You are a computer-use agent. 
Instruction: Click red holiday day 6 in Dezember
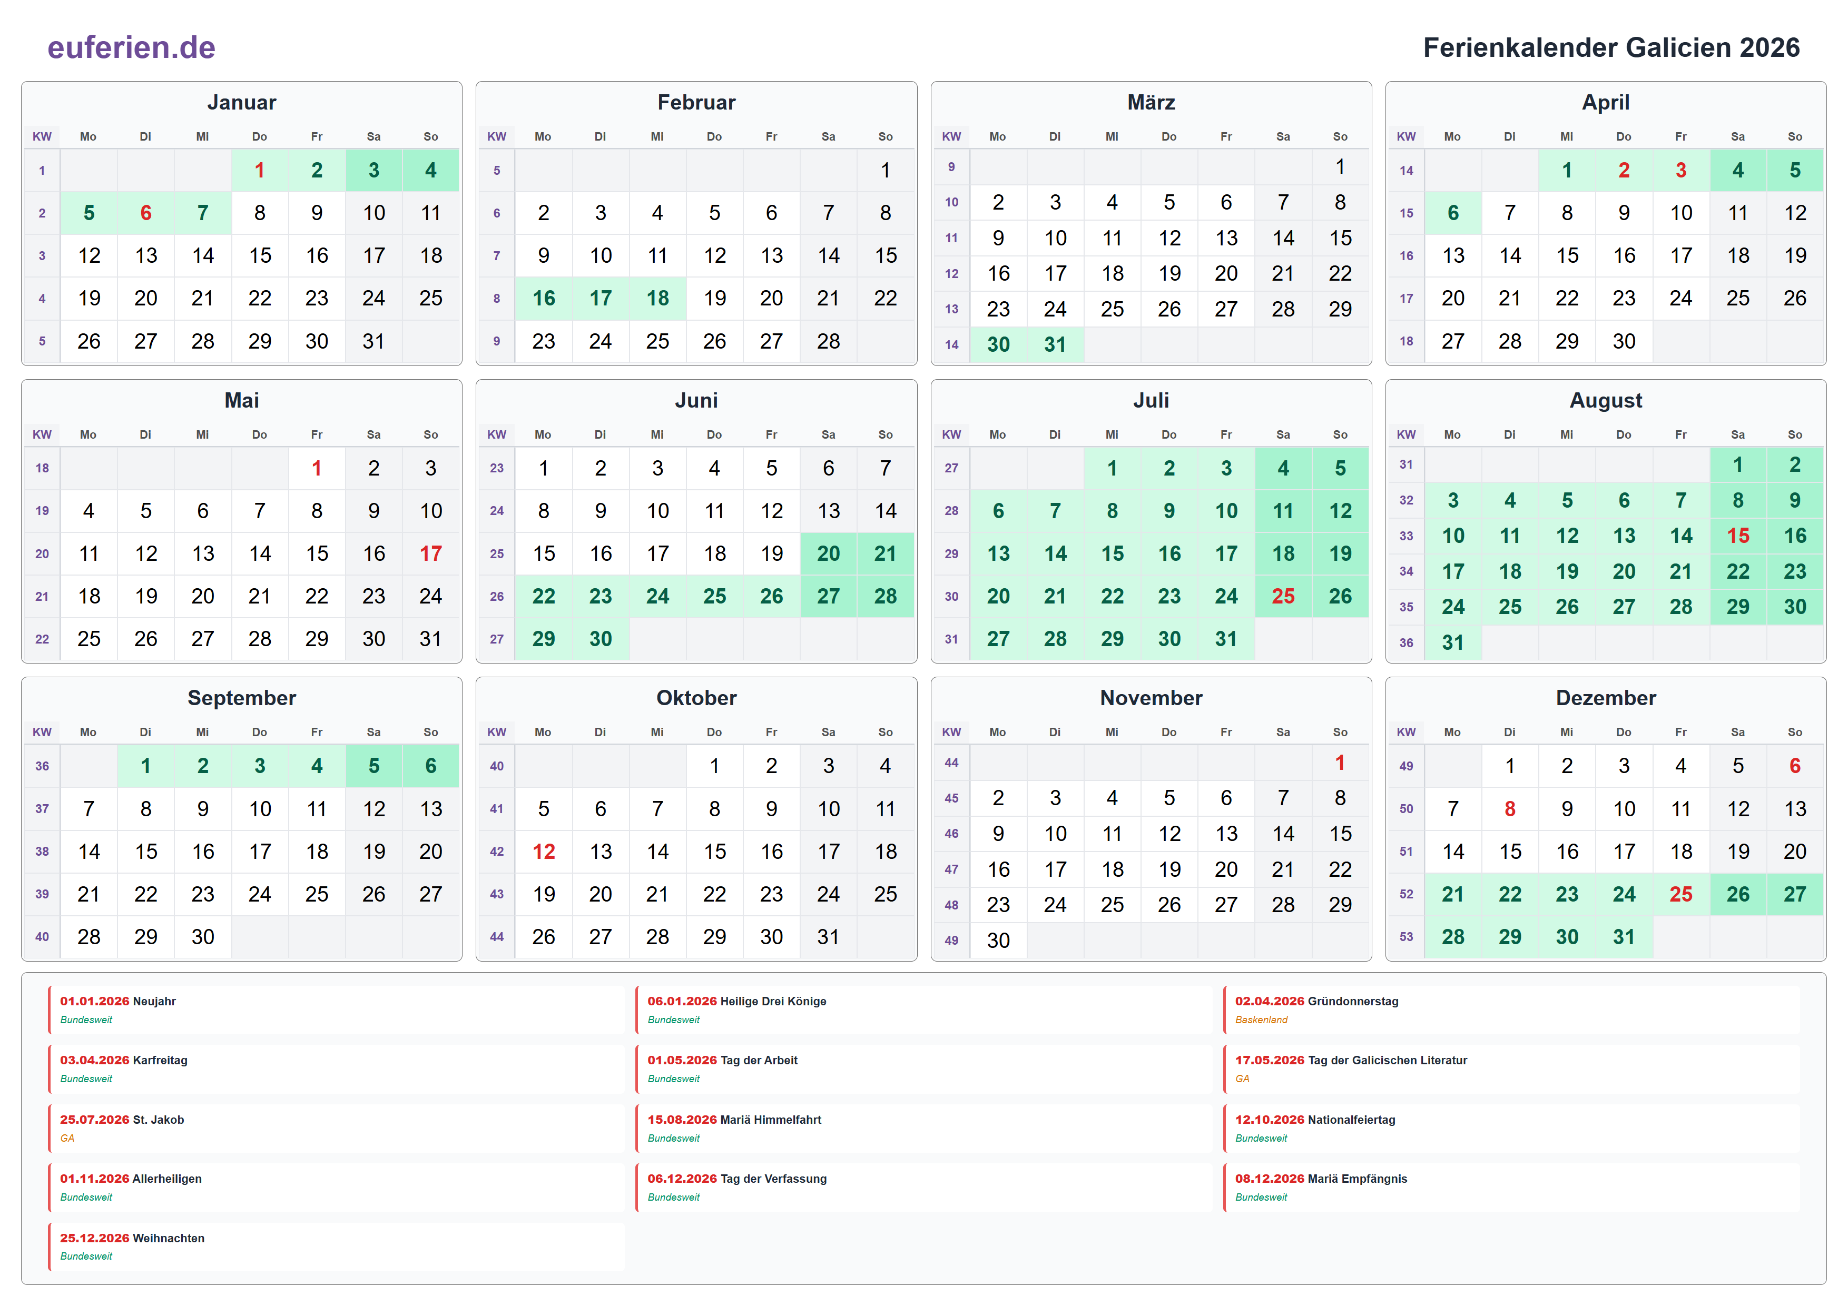[x=1795, y=766]
